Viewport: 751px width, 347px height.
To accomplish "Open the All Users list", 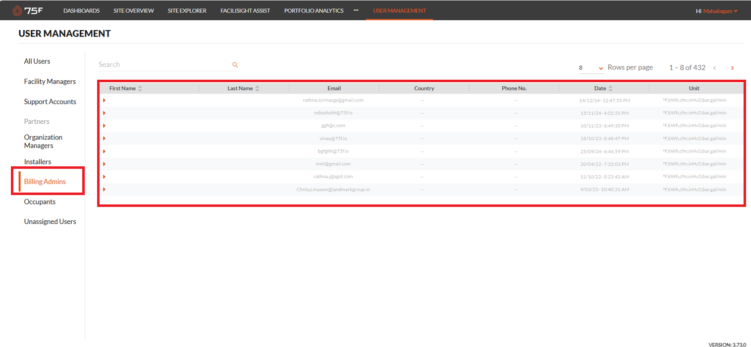I will [x=37, y=61].
